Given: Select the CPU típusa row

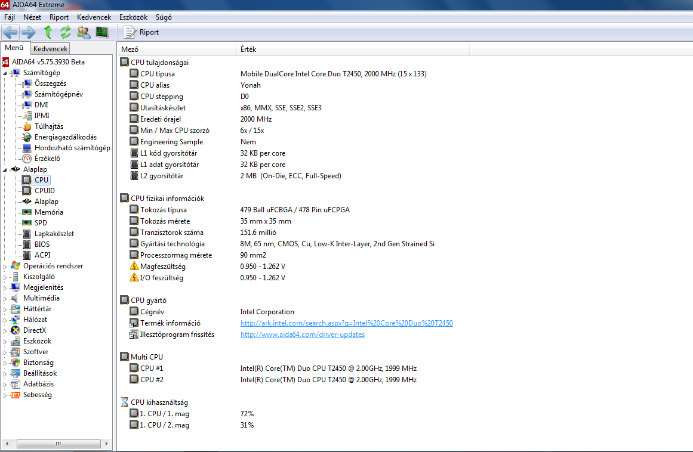Looking at the screenshot, I should click(x=278, y=74).
